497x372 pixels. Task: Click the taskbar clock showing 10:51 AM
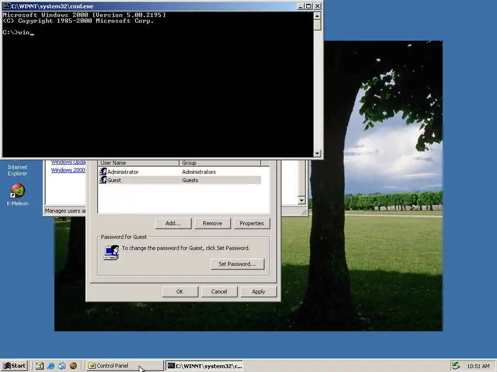[x=478, y=366]
